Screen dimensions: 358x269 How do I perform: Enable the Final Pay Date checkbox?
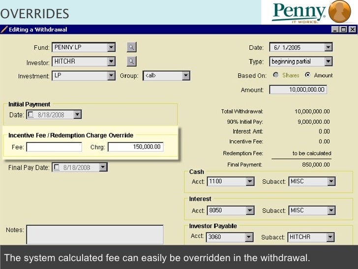(x=56, y=167)
